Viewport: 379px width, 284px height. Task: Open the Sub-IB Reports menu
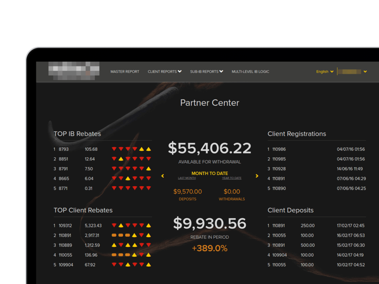[206, 72]
